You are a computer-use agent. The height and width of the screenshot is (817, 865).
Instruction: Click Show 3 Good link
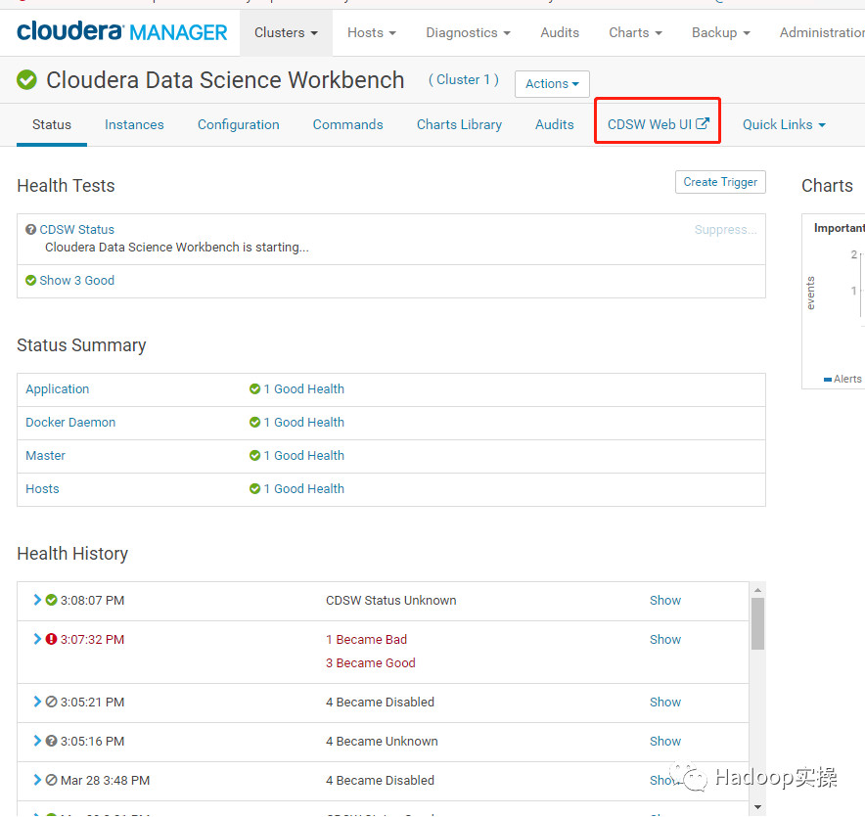tap(76, 280)
